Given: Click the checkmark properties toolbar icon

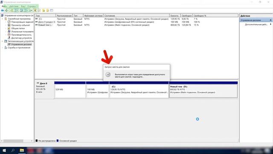Looking at the screenshot, I should pyautogui.click(x=39, y=10).
